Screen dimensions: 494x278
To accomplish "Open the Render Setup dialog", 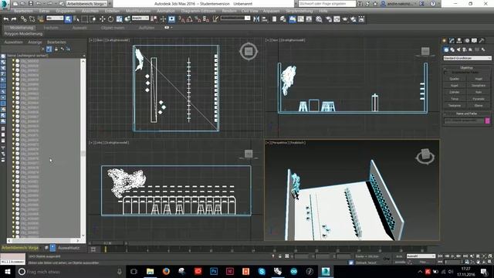I will (x=329, y=19).
